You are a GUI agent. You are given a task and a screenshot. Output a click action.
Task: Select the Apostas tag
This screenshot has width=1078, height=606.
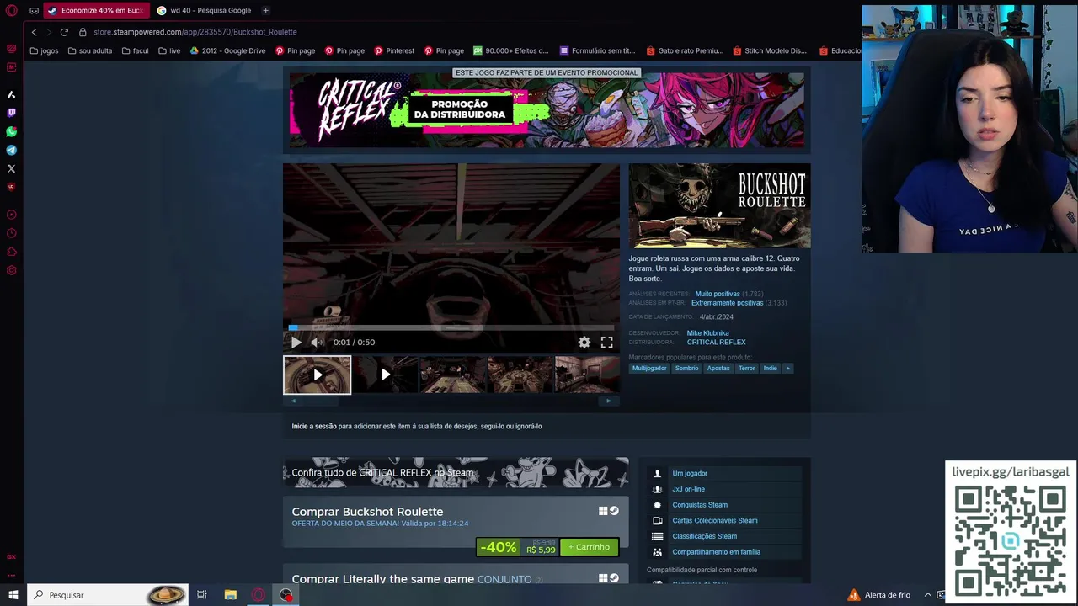tap(718, 369)
